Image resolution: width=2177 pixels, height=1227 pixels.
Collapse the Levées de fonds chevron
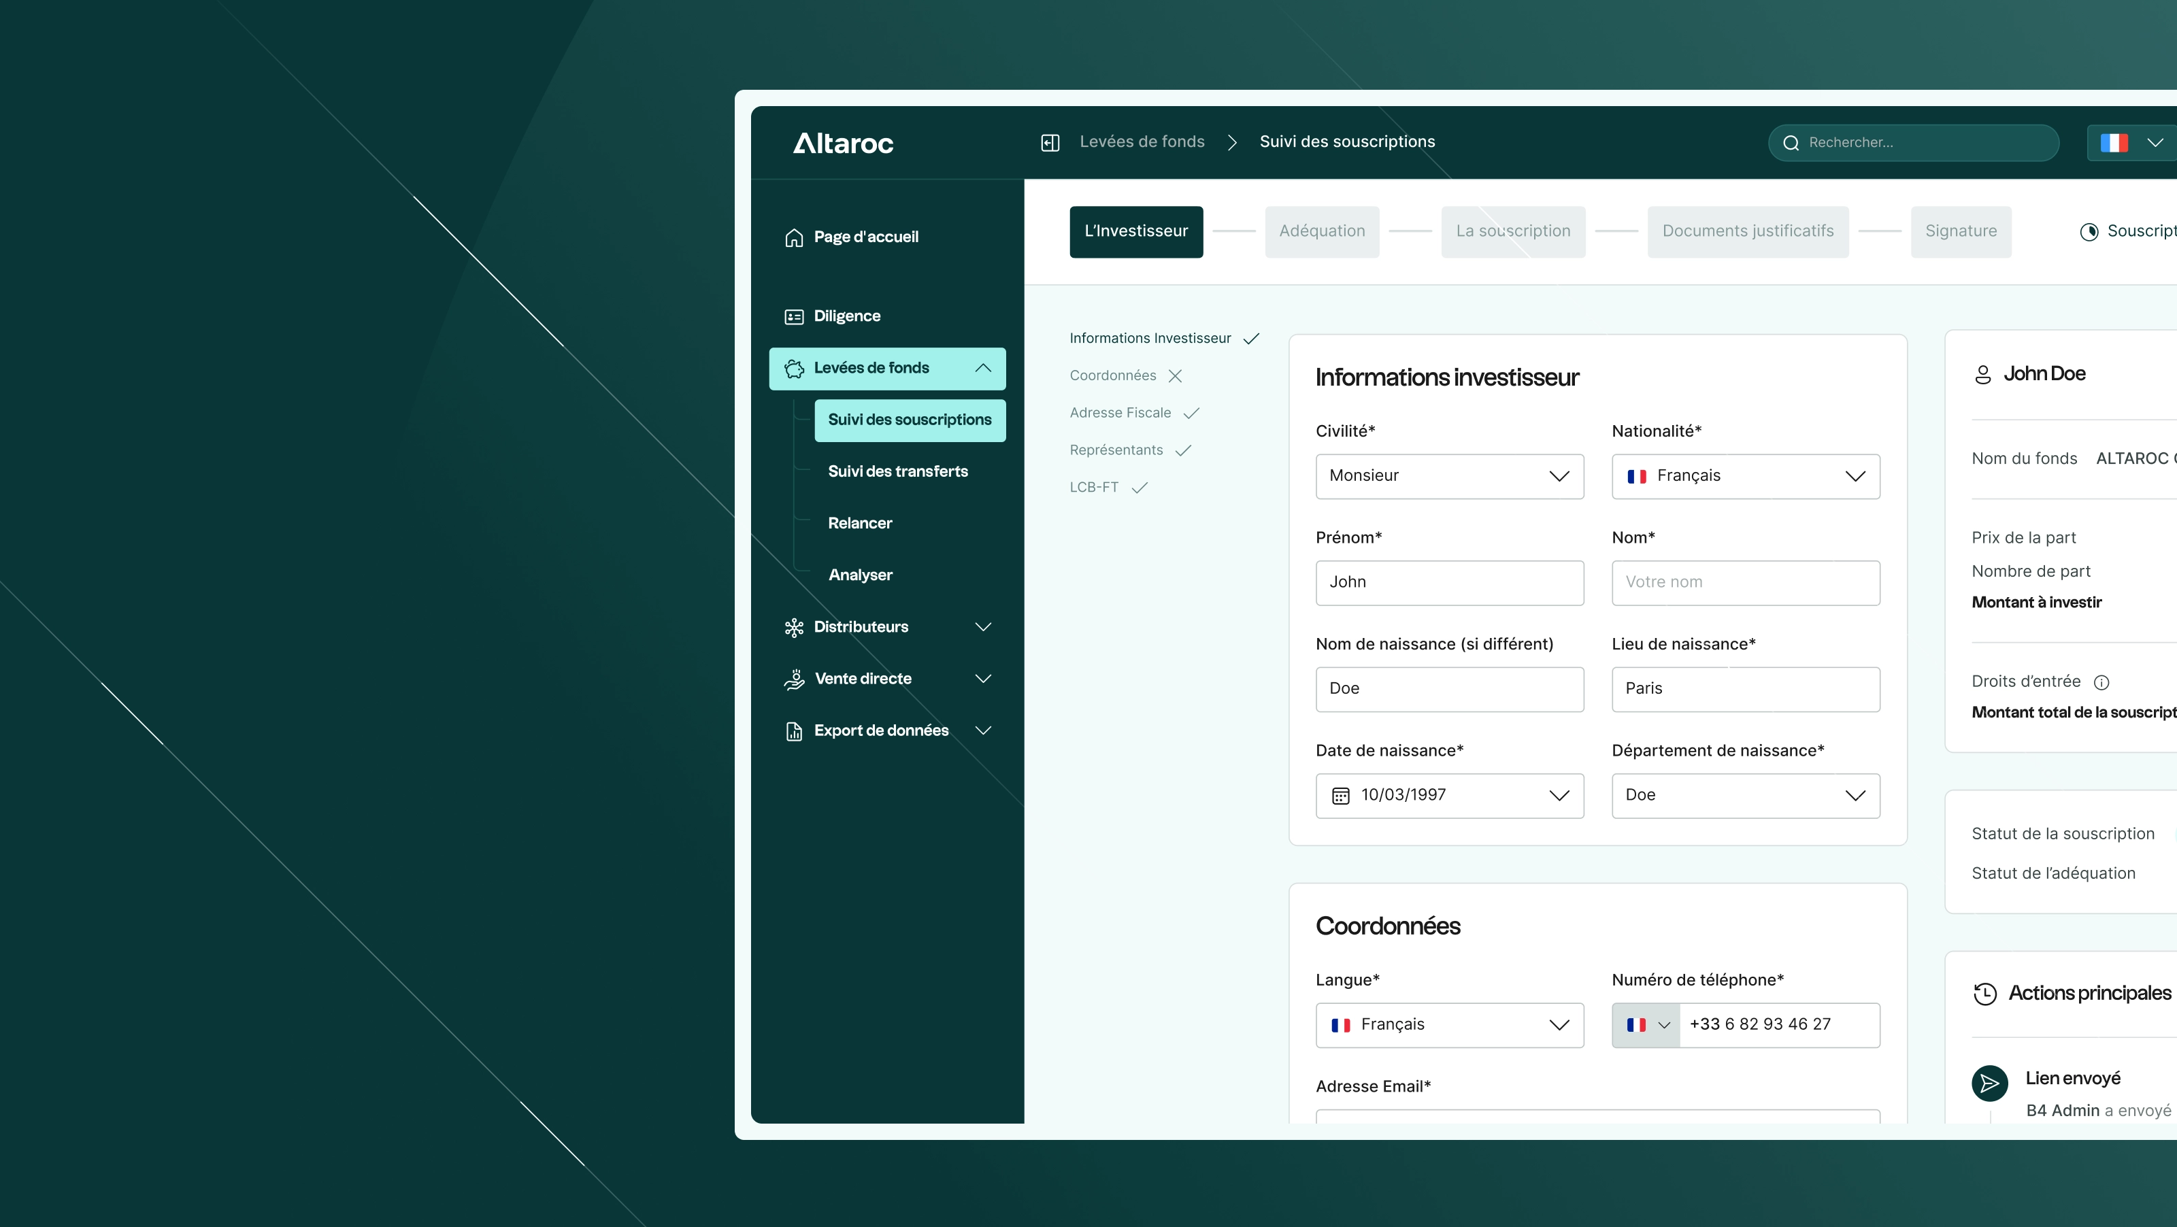pyautogui.click(x=983, y=369)
